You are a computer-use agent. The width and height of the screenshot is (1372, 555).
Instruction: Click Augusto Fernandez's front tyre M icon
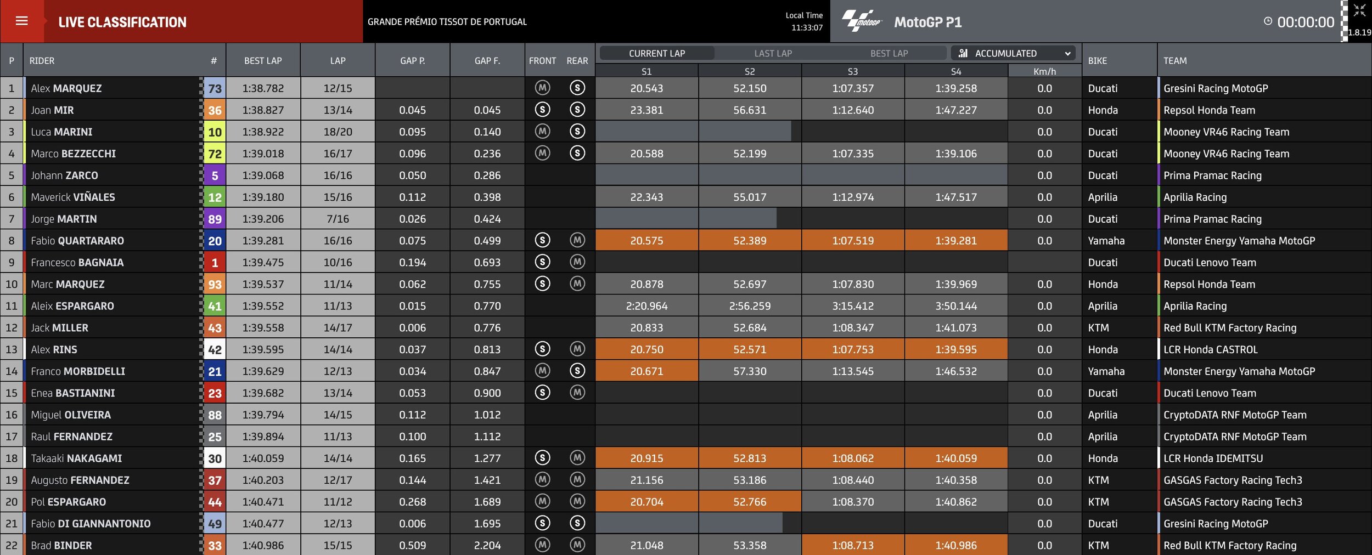[x=542, y=480]
